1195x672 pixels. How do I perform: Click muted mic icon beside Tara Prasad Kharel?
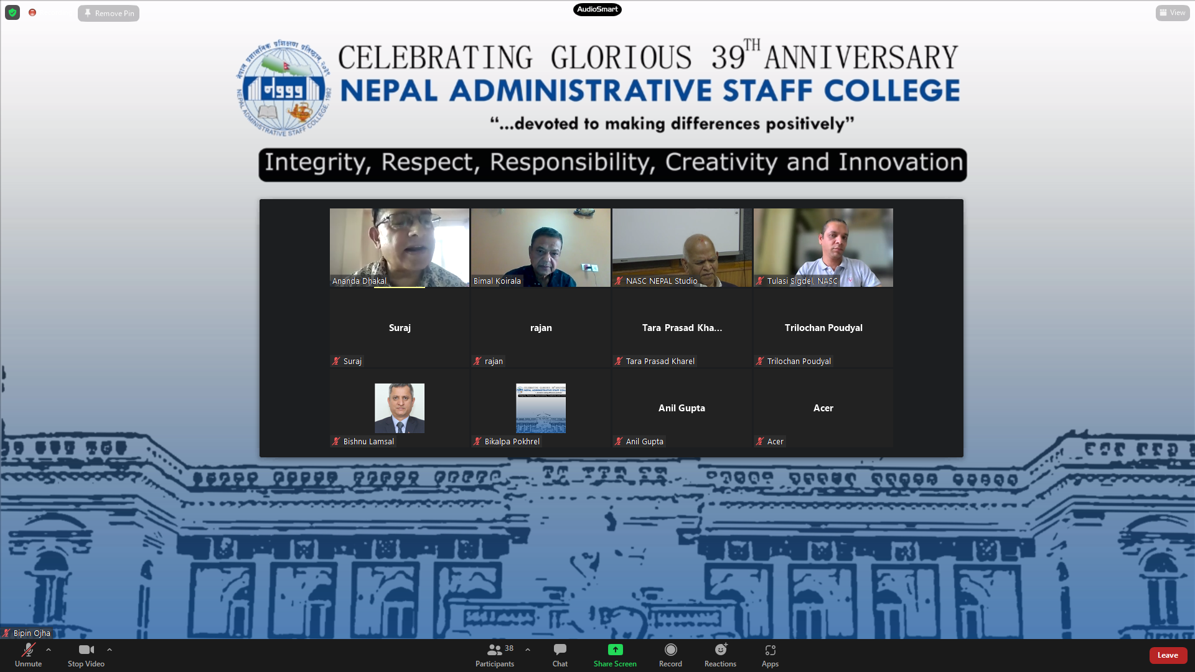point(619,361)
